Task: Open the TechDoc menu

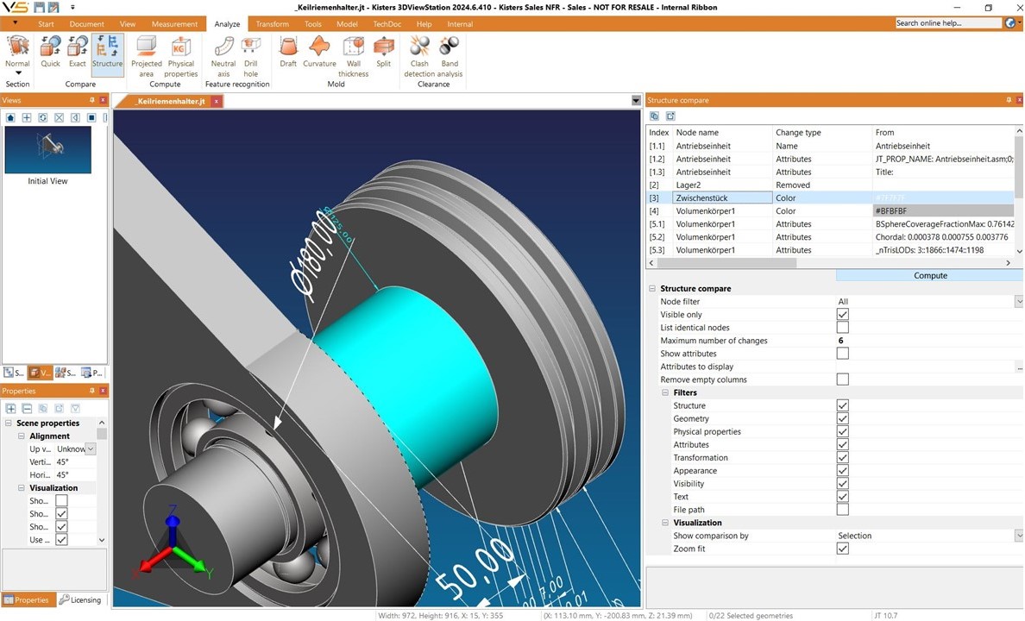Action: [x=387, y=23]
